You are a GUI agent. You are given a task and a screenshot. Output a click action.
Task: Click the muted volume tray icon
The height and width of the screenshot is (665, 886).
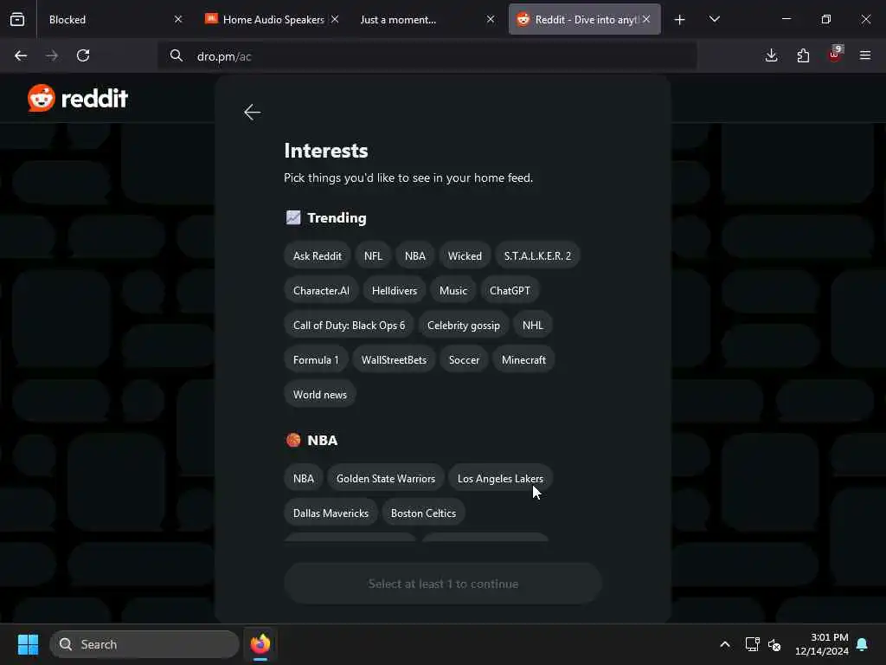774,644
